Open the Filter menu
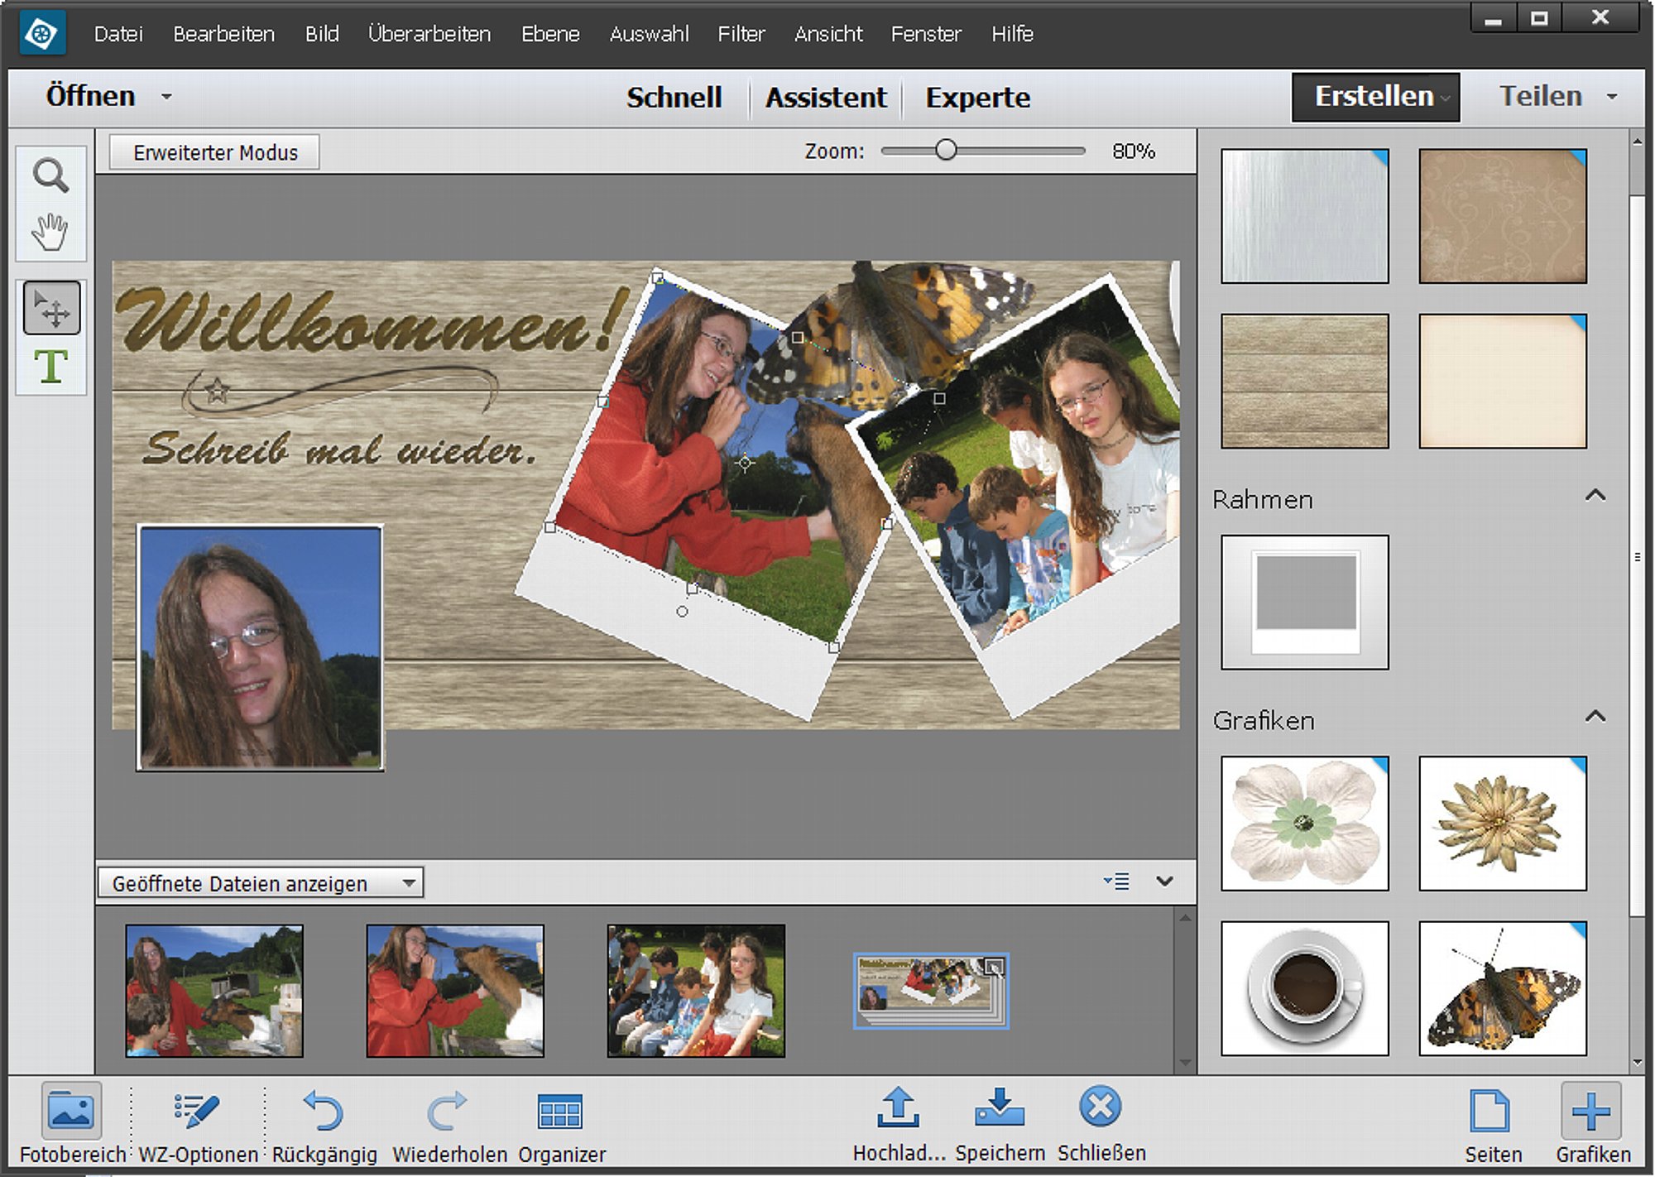This screenshot has width=1655, height=1177. [741, 34]
